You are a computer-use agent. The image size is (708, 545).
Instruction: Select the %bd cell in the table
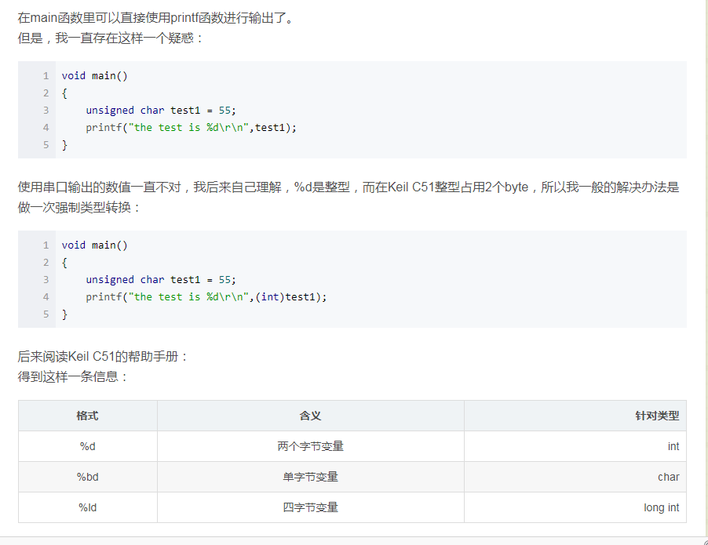click(x=87, y=477)
